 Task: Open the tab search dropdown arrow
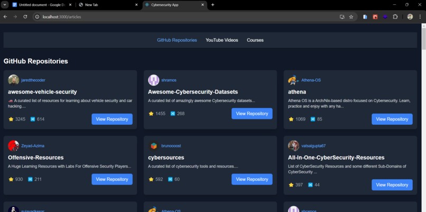click(5, 5)
